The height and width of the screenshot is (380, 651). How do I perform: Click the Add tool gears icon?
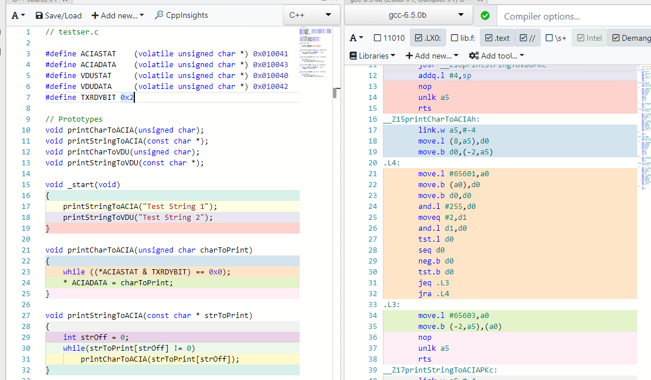click(474, 56)
